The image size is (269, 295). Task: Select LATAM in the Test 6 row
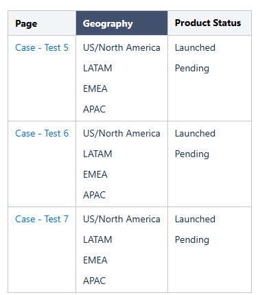tap(97, 154)
